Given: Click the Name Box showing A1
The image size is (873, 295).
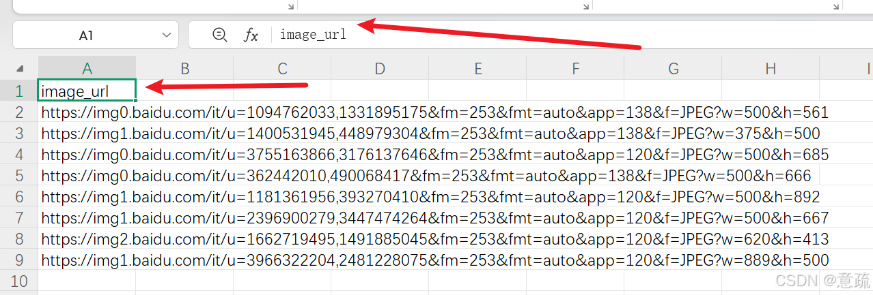Looking at the screenshot, I should (x=96, y=35).
